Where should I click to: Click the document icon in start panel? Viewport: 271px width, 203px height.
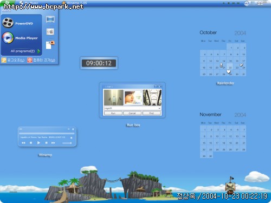50,45
